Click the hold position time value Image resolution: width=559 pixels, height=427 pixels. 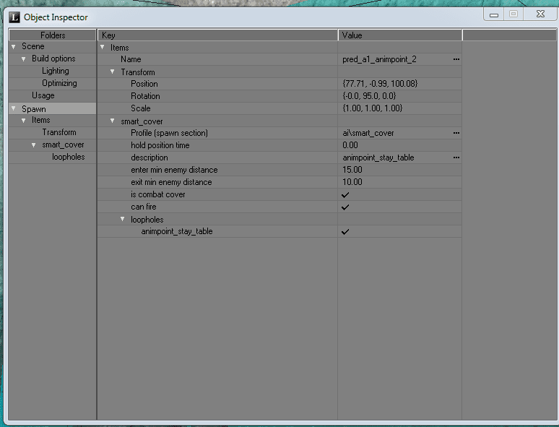tap(399, 145)
